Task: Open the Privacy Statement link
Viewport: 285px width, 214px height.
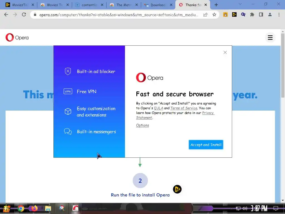Action: point(175,115)
